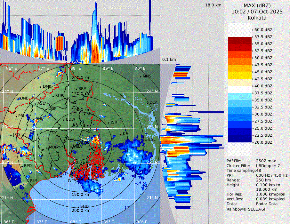Screen dimensions: 290x224
Task: Click the 10:02 / 07-Oct-2025 timestamp
Action: 257,12
